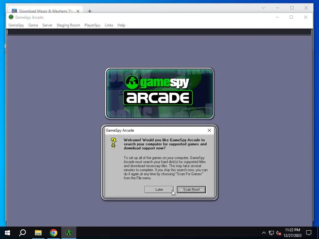Show hidden system tray icons
The width and height of the screenshot is (319, 239).
point(264,233)
